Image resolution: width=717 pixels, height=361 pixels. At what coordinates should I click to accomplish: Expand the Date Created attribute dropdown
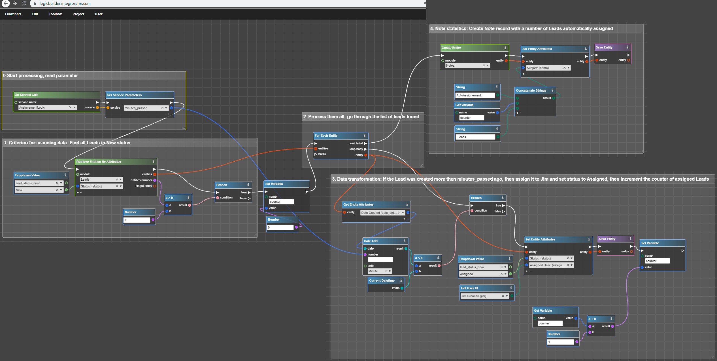[403, 213]
